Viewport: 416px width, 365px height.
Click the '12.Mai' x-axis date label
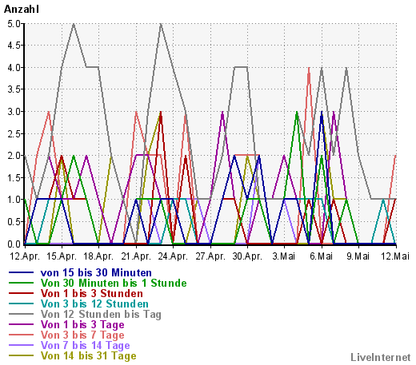pos(395,256)
